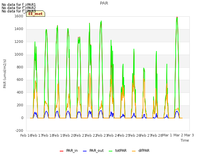Image resolution: width=209 pixels, height=157 pixels.
Task: Toggle the totPAR legend entry
Action: click(118, 150)
